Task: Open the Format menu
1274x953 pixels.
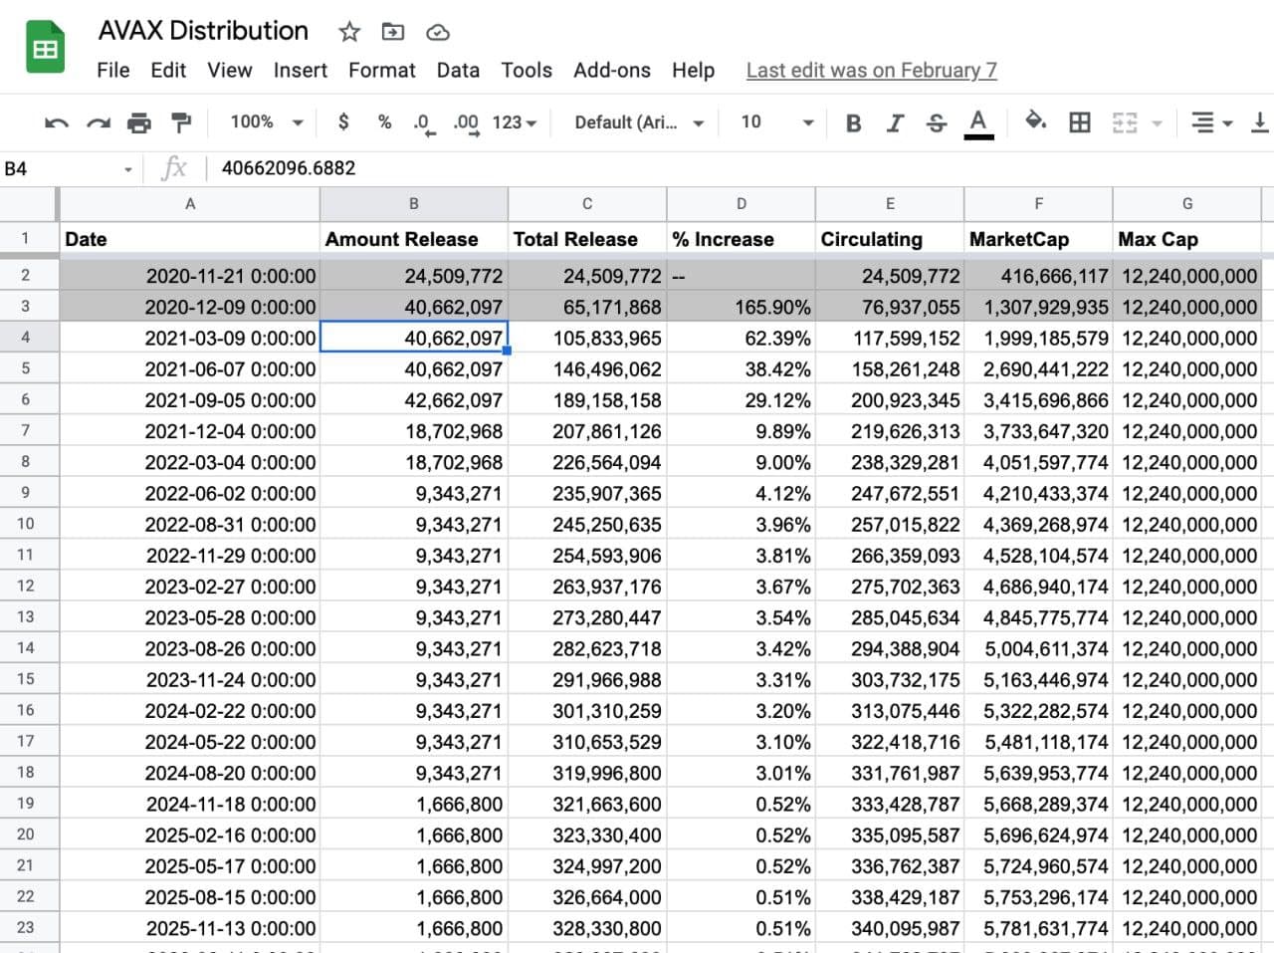Action: tap(381, 70)
